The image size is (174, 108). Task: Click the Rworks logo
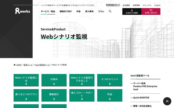[x=23, y=11]
